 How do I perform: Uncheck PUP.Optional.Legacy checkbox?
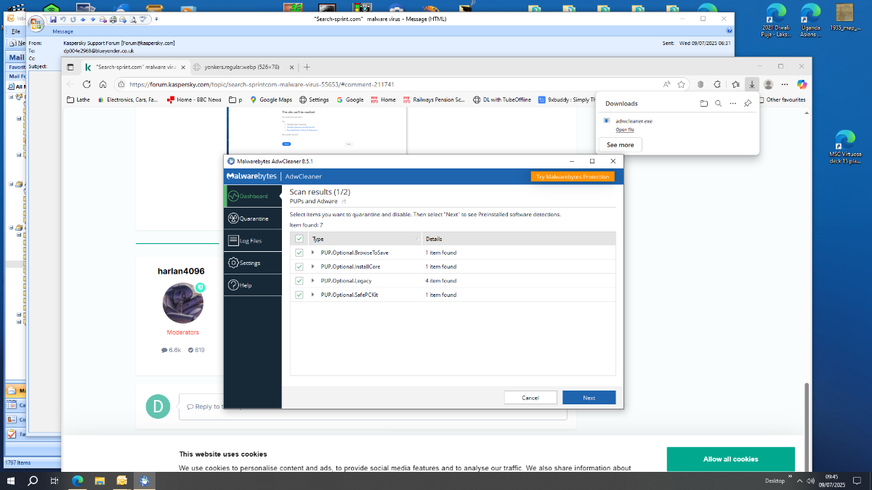[299, 280]
